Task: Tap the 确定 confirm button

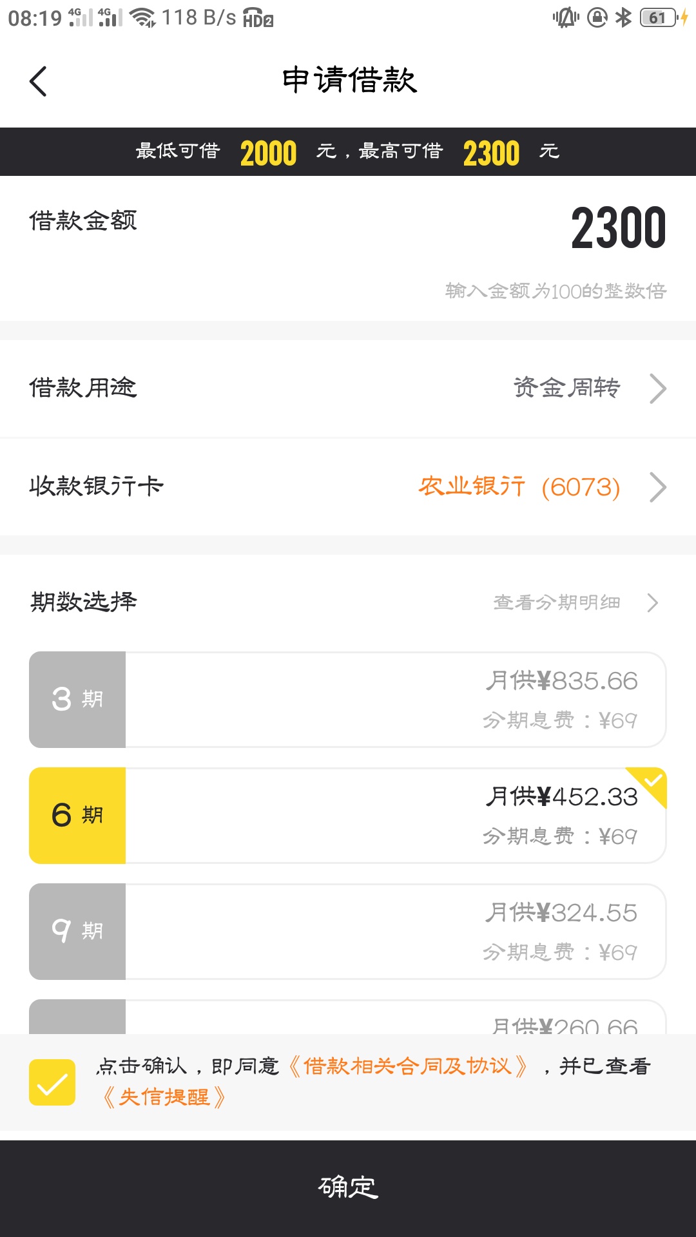Action: 348,1189
